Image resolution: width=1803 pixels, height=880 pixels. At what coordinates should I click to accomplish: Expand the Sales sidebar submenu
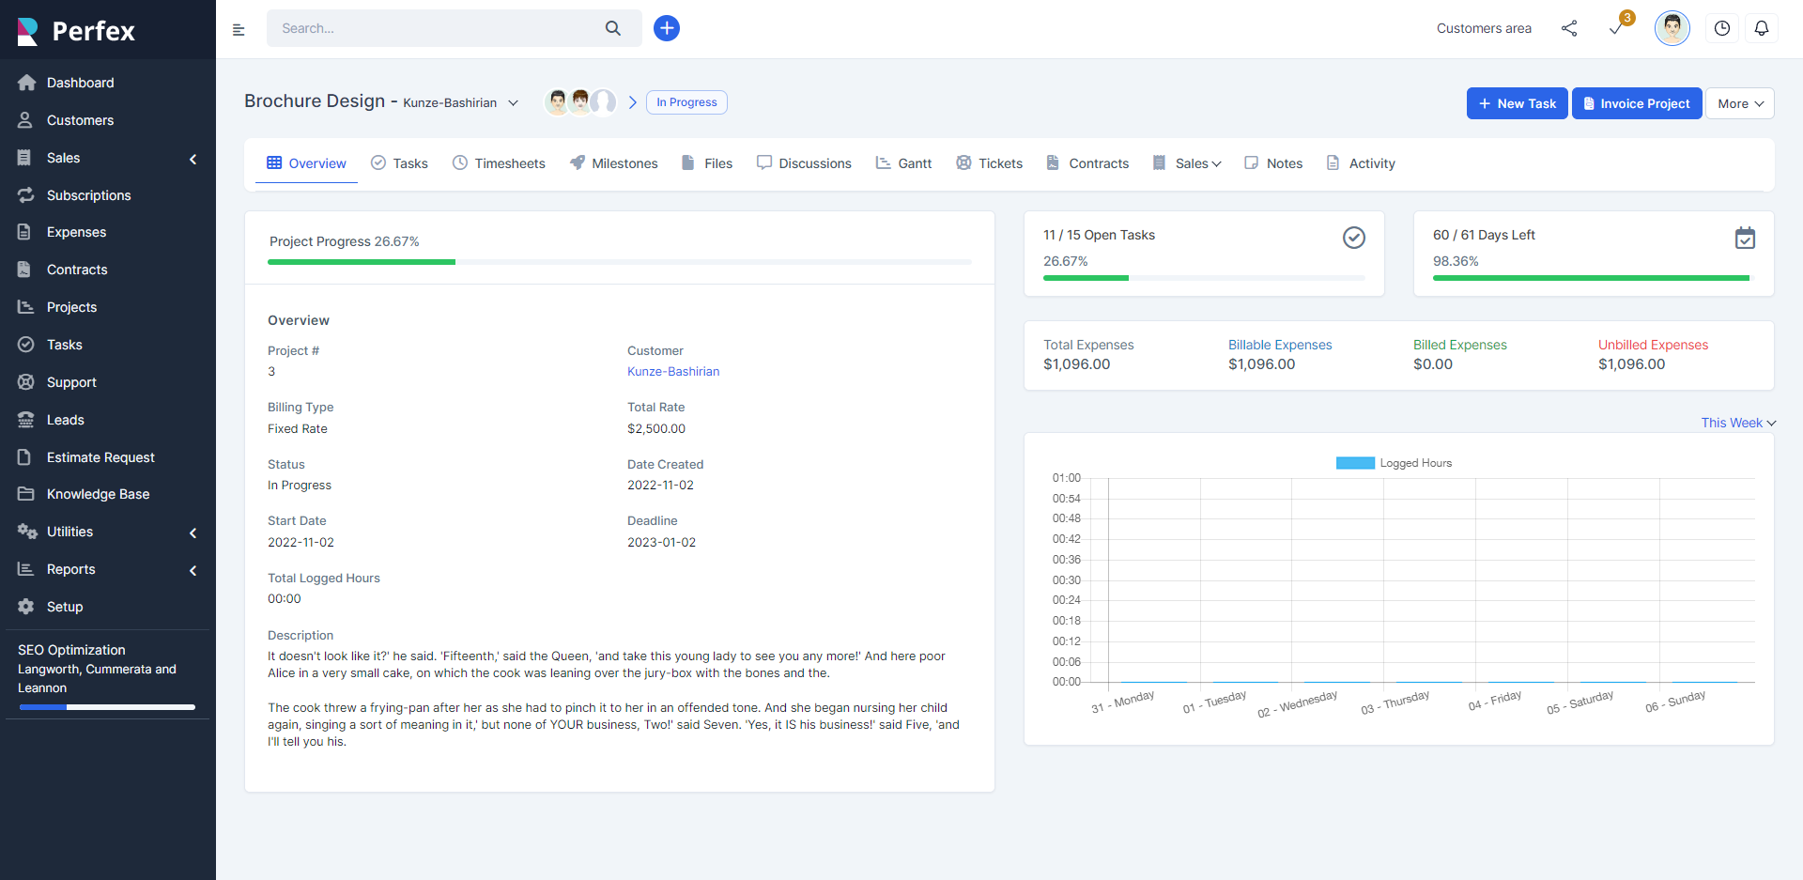(x=193, y=159)
